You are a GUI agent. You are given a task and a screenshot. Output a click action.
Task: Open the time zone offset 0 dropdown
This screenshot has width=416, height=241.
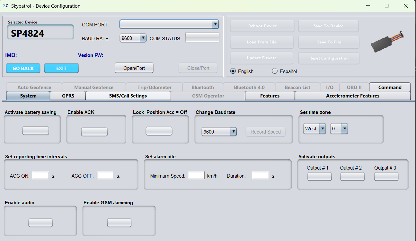pyautogui.click(x=339, y=129)
